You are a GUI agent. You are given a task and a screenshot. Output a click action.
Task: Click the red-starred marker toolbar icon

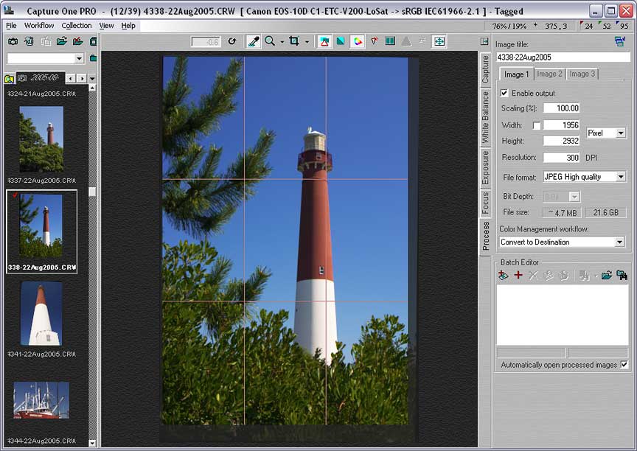tap(374, 41)
